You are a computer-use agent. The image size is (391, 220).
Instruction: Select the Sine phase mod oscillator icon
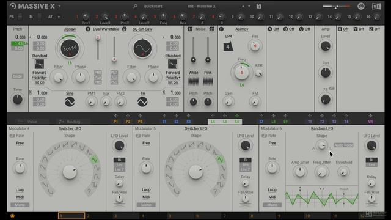click(70, 102)
